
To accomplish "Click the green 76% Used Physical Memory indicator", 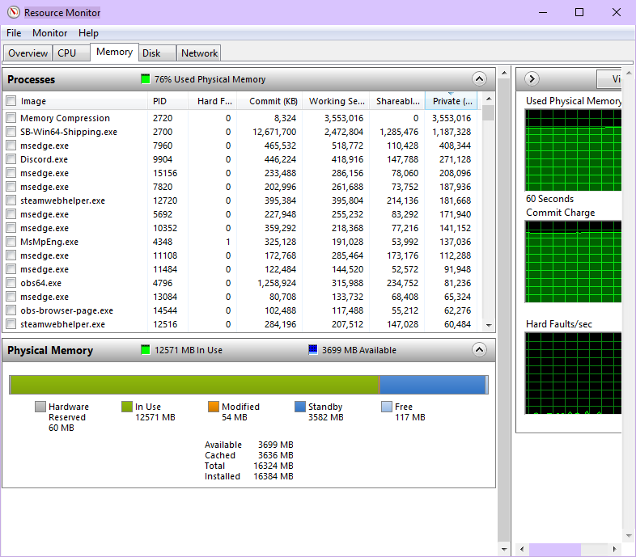I will [x=145, y=78].
